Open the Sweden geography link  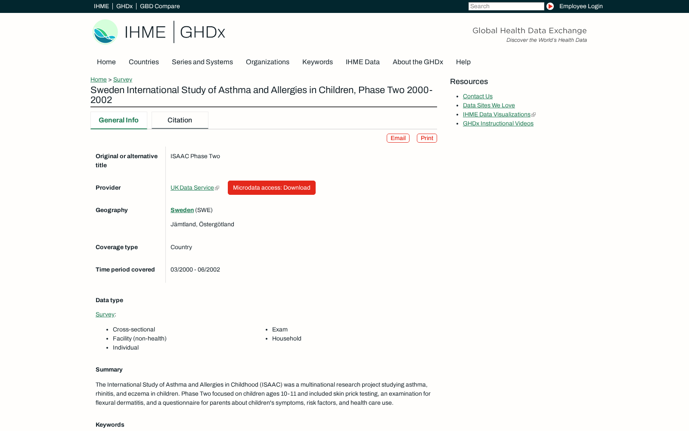point(182,210)
